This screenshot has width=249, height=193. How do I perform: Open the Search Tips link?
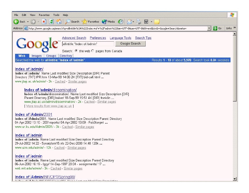(x=143, y=38)
